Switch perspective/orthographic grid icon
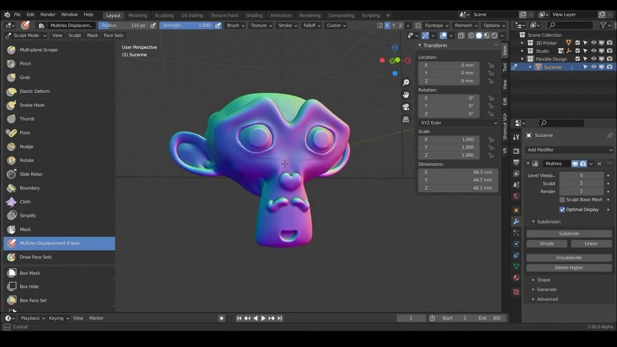Screen dimensions: 617x347 tap(406, 119)
